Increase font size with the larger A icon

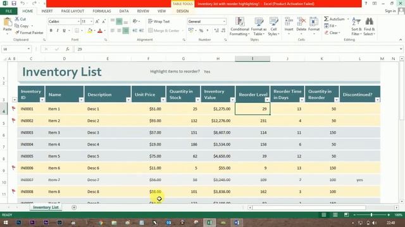point(97,21)
